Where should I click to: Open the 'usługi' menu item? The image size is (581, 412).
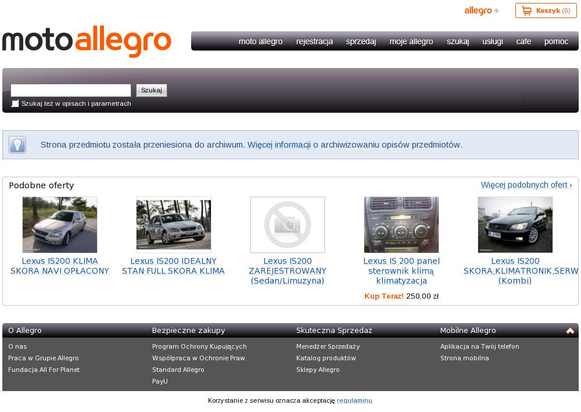[493, 41]
